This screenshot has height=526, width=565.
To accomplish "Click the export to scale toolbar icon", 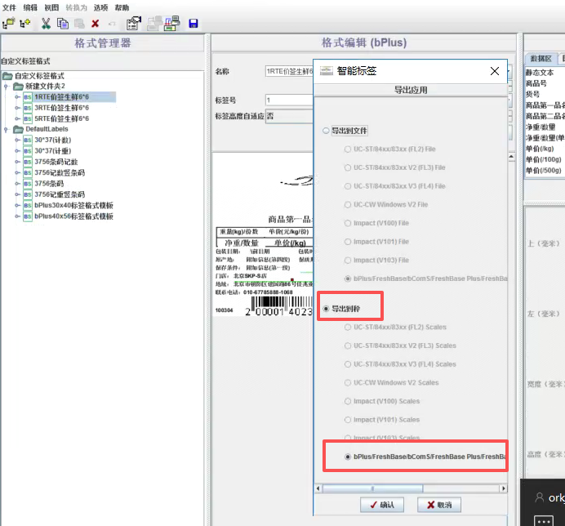I will pyautogui.click(x=171, y=24).
